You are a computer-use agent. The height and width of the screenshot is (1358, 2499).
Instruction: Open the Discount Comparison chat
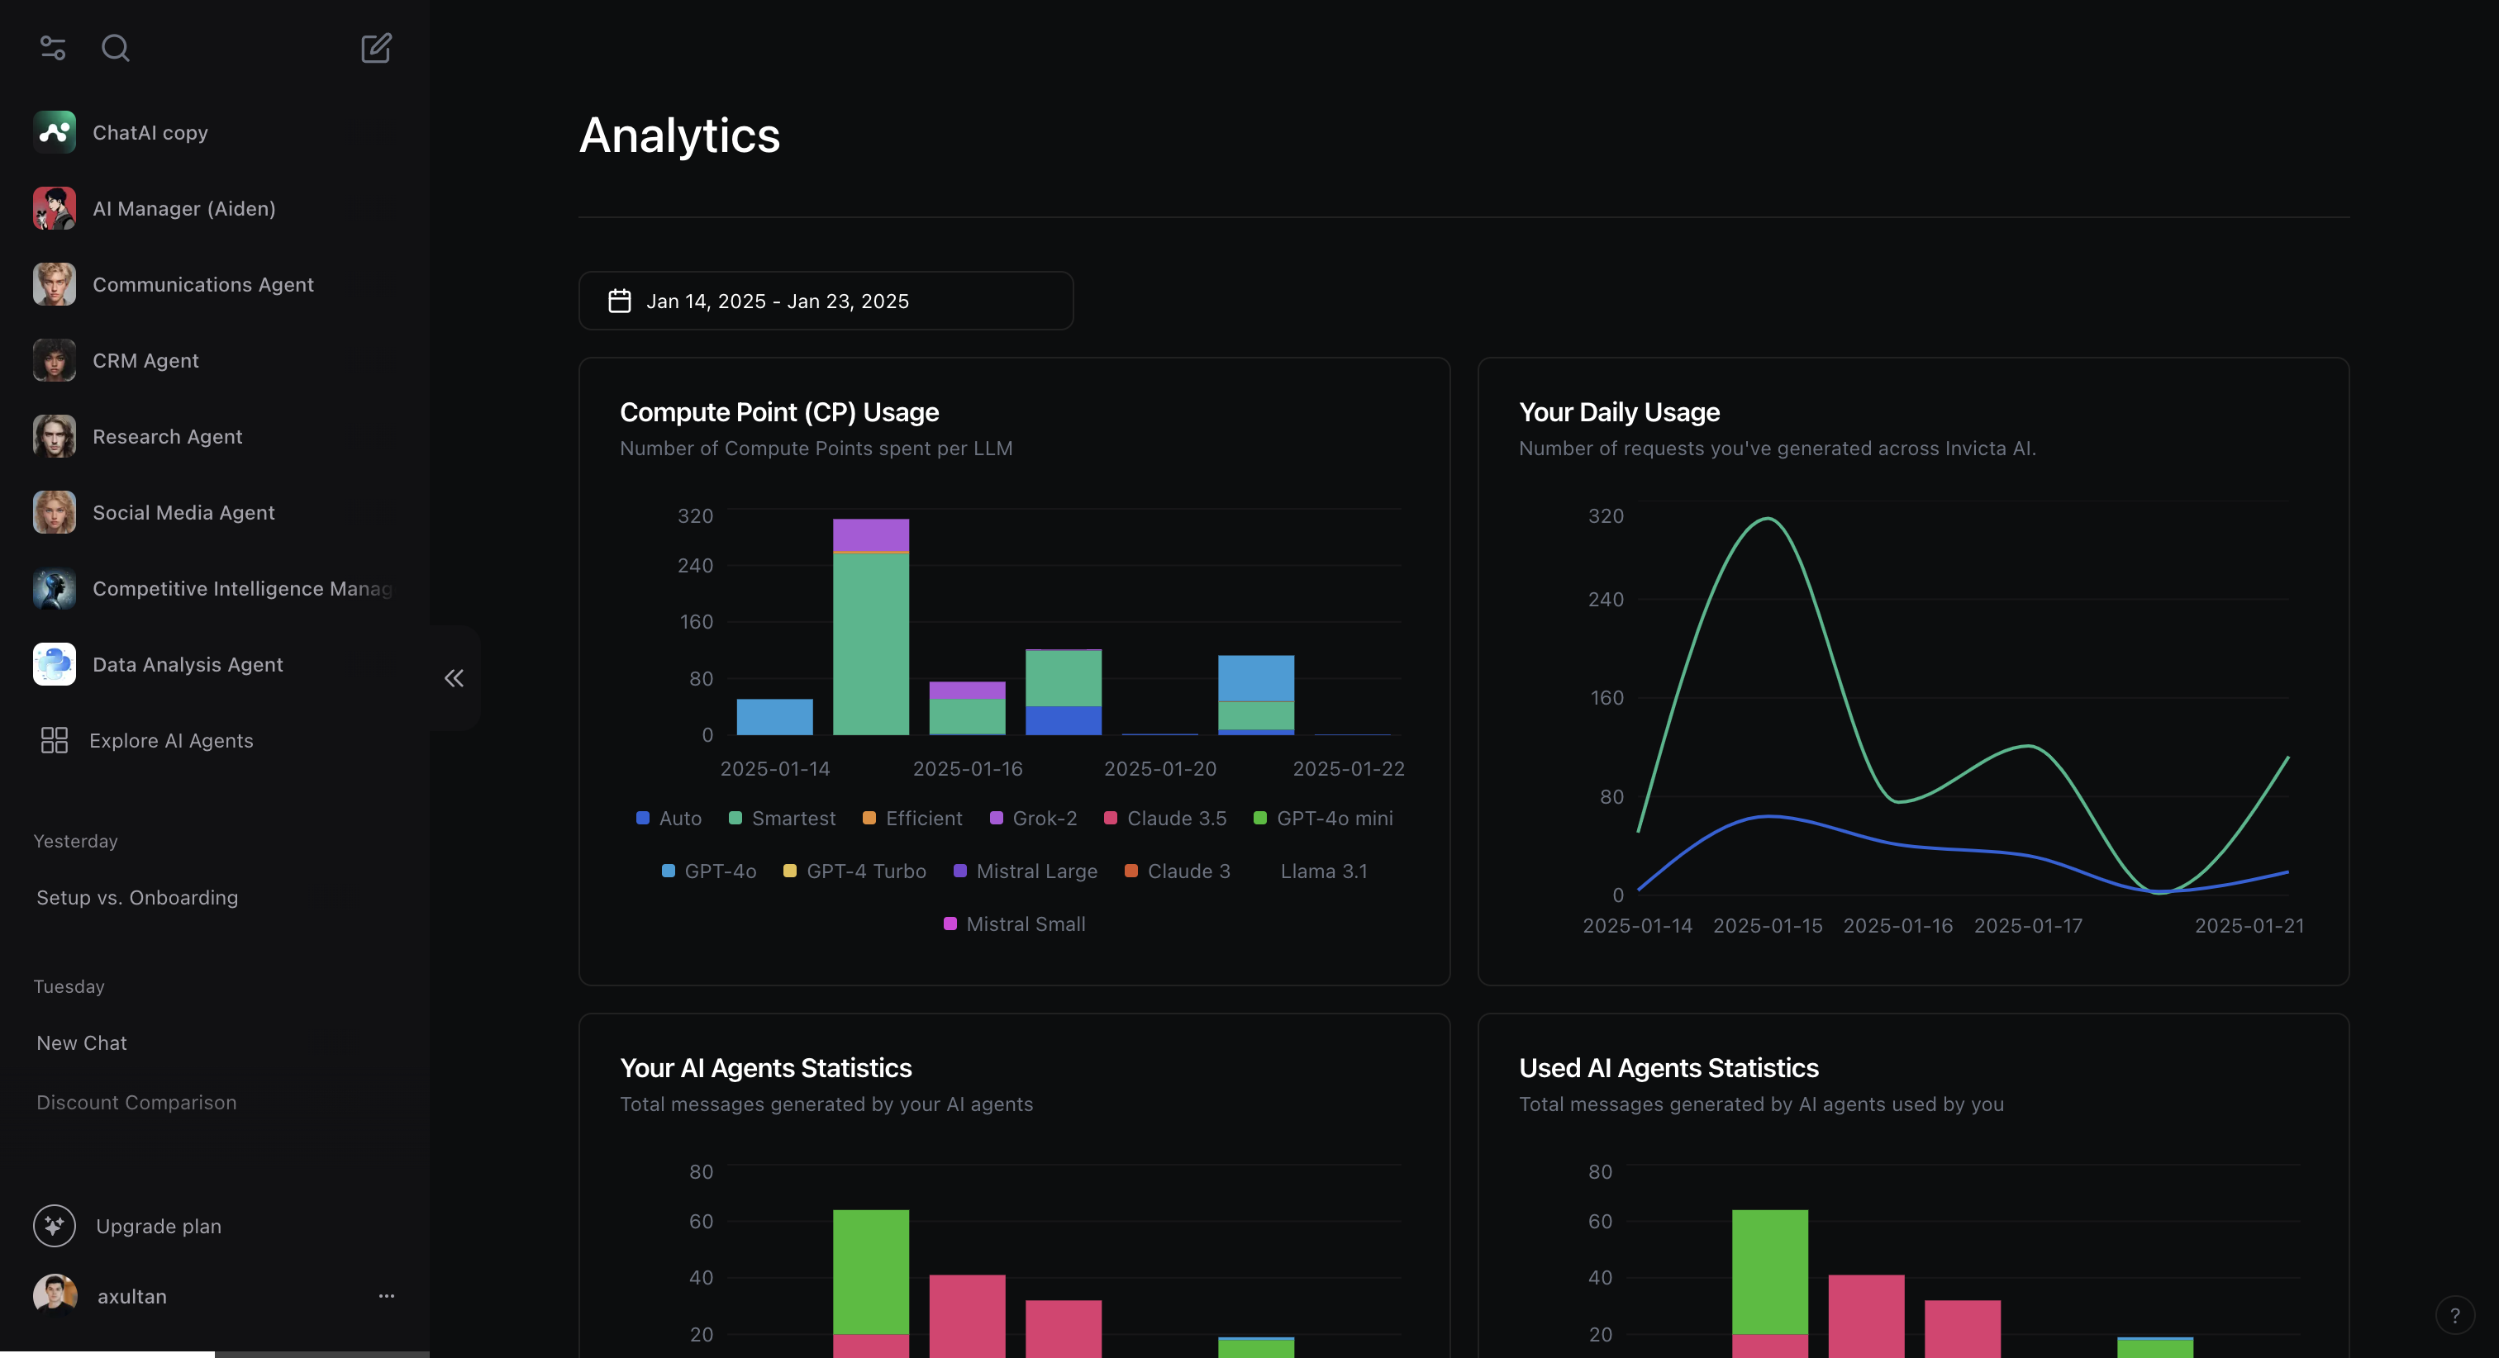[136, 1102]
